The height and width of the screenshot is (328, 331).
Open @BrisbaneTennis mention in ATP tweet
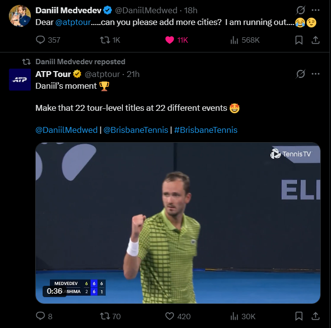pyautogui.click(x=136, y=130)
